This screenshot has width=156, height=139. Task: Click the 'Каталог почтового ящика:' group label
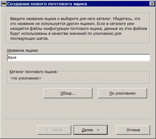[x=34, y=72]
